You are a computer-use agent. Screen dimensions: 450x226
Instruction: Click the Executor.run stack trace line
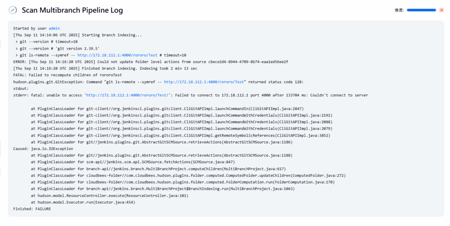tap(83, 202)
